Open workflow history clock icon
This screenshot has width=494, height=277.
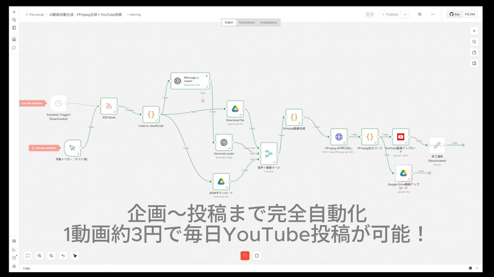pyautogui.click(x=420, y=15)
